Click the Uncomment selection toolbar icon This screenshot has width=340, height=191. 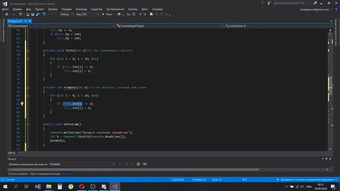click(x=144, y=14)
